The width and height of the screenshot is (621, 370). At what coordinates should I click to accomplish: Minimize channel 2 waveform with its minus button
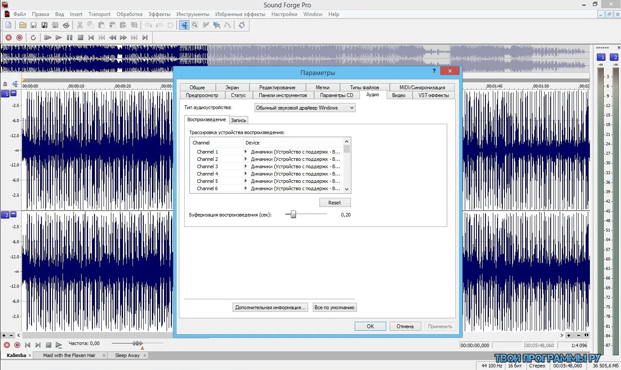pyautogui.click(x=13, y=214)
